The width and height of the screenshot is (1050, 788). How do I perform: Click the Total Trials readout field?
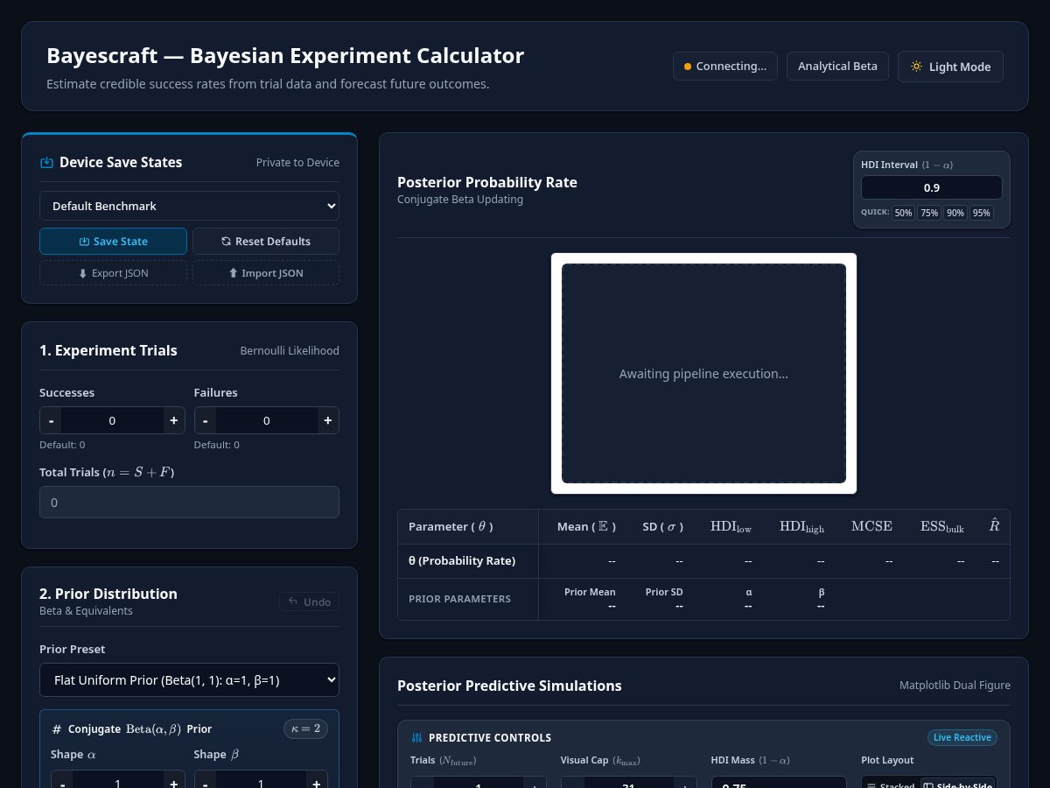(x=189, y=503)
